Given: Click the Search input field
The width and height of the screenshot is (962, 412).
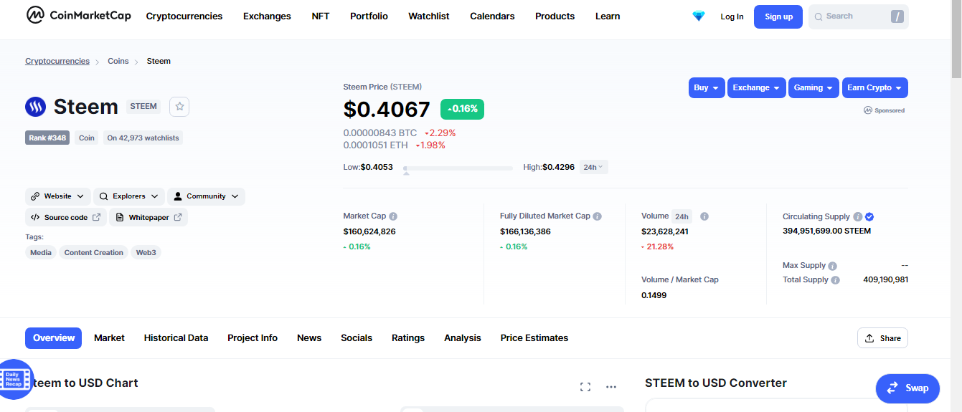Looking at the screenshot, I should point(859,16).
